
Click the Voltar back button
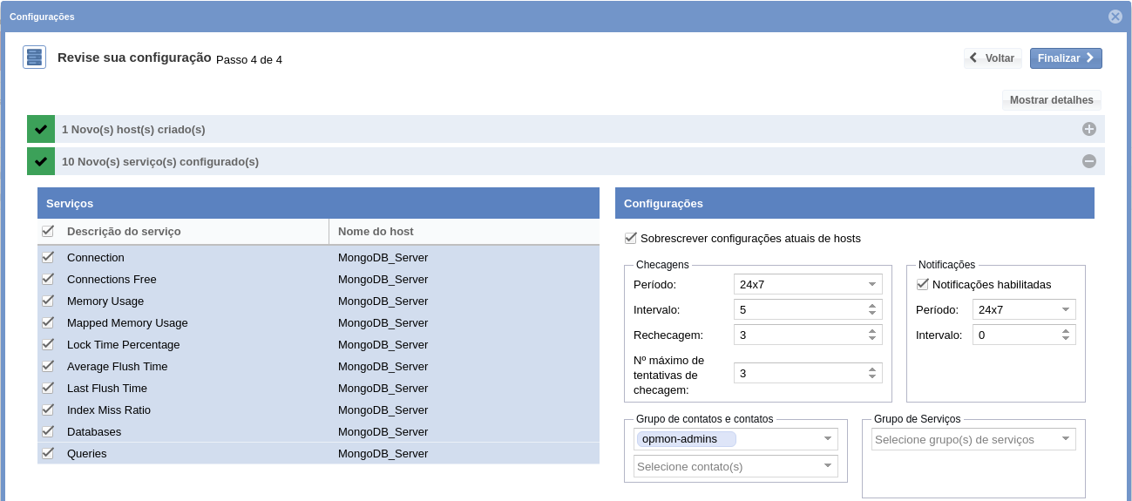pyautogui.click(x=993, y=58)
